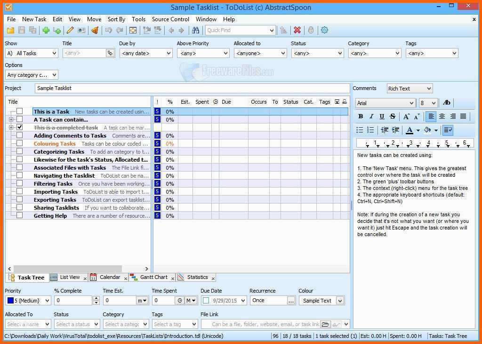Check the 'A Task can contain...' checkbox
The image size is (482, 344).
(x=20, y=119)
